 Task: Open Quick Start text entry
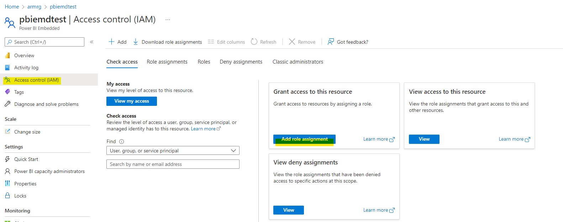[26, 159]
